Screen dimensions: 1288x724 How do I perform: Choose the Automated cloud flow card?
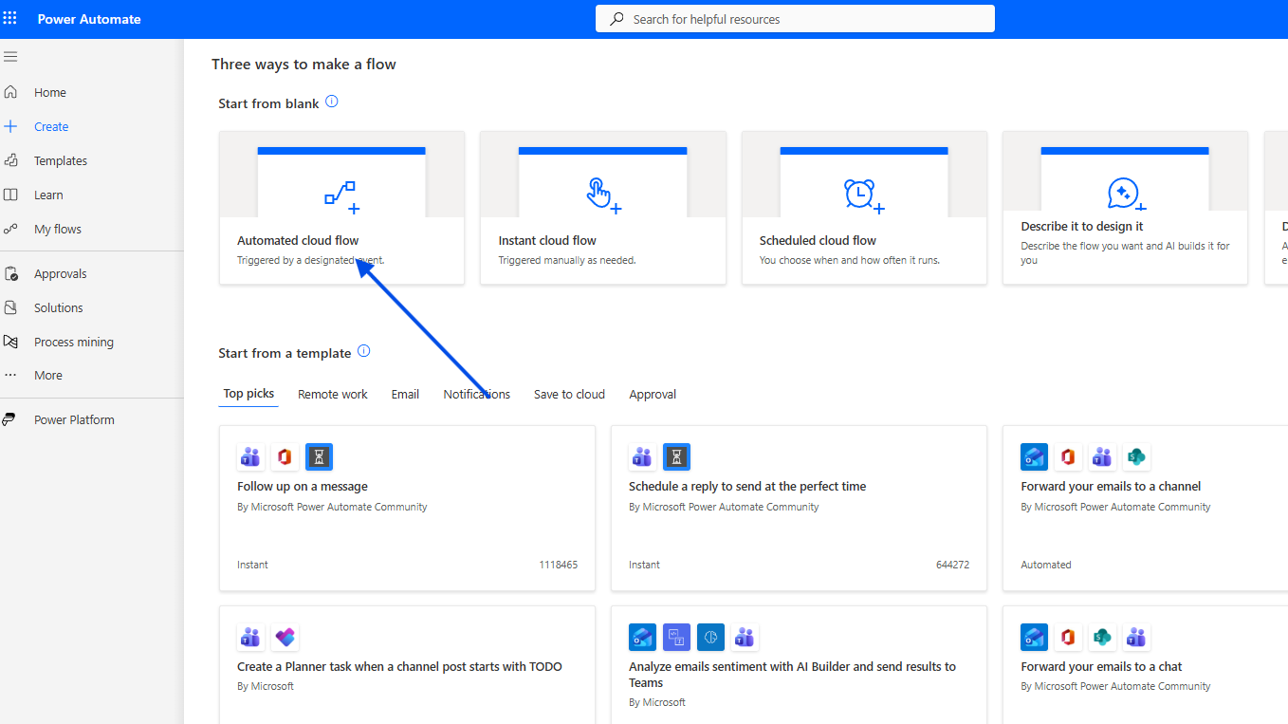(x=341, y=208)
